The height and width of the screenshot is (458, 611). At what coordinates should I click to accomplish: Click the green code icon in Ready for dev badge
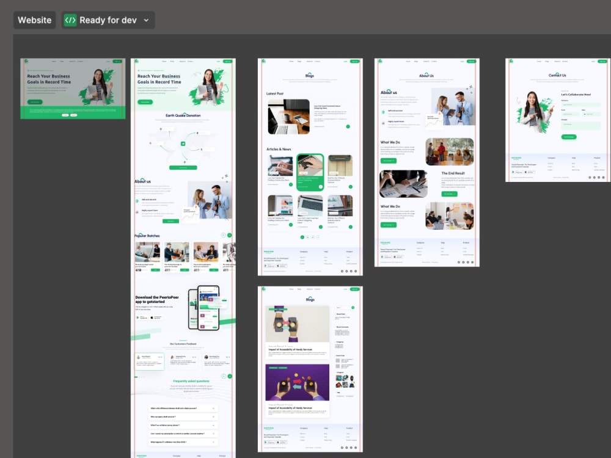(x=70, y=20)
